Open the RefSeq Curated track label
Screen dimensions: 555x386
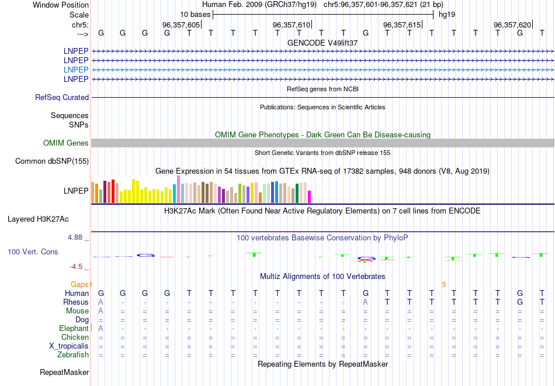62,97
